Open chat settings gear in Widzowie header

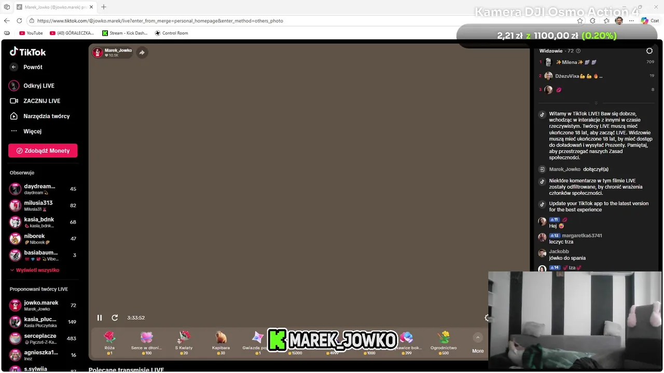click(649, 51)
